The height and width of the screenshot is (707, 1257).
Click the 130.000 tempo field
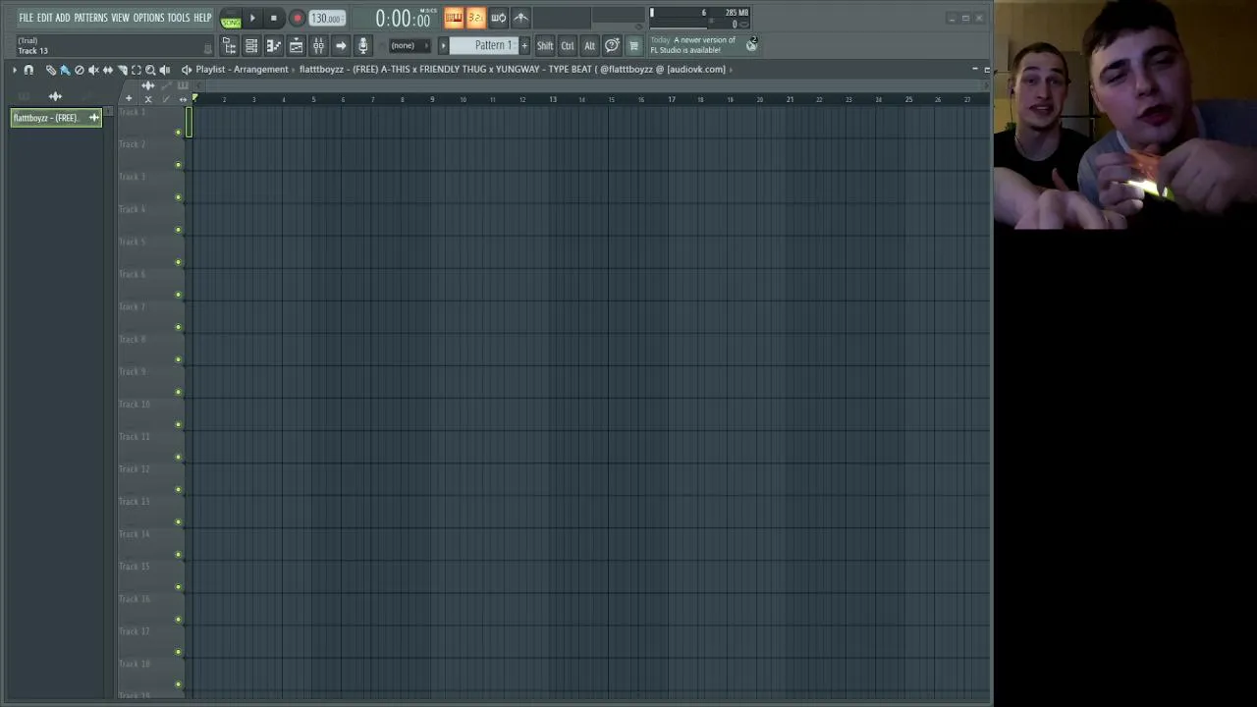[x=326, y=18]
